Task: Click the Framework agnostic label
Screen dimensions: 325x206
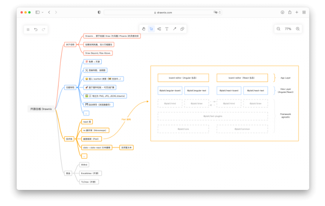Action: click(285, 115)
